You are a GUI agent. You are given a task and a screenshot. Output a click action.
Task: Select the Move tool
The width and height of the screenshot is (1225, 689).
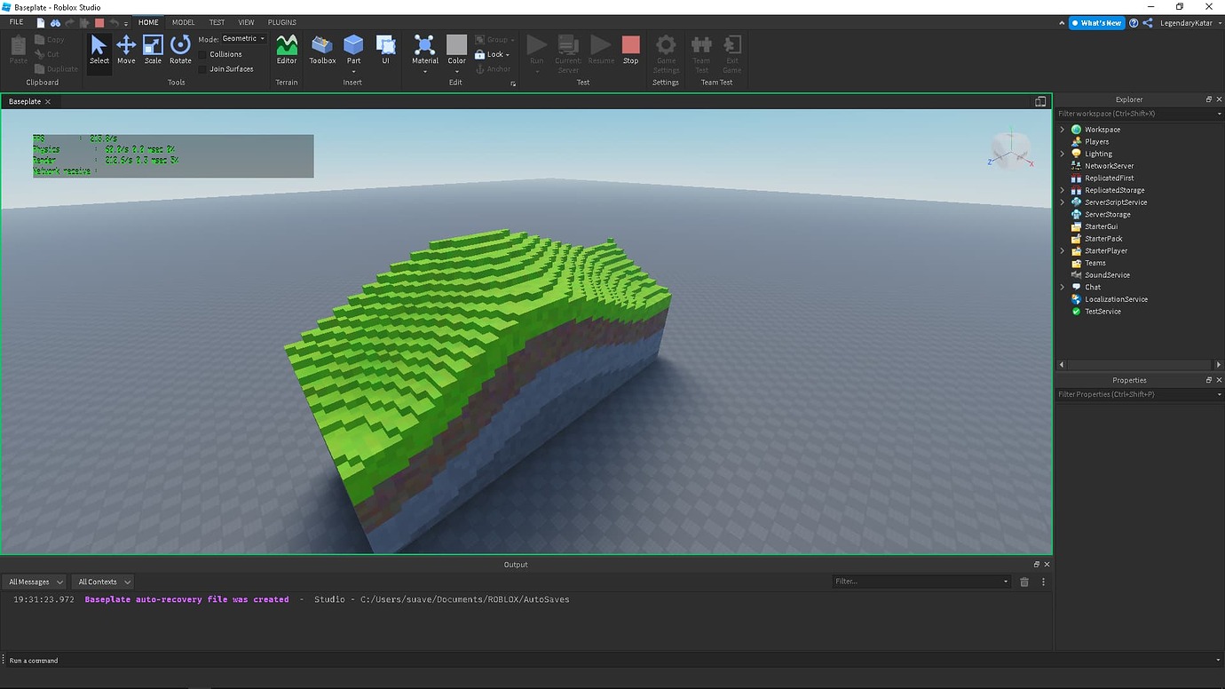tap(125, 50)
